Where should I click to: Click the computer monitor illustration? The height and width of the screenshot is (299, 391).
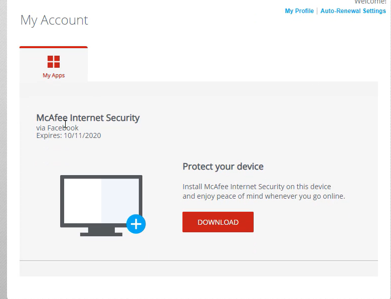101,206
